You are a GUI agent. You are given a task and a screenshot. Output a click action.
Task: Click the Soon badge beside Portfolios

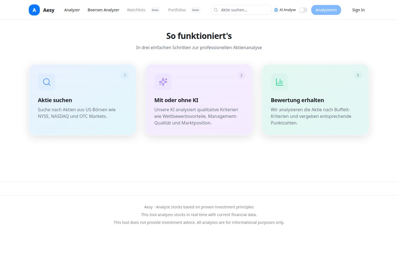click(195, 10)
